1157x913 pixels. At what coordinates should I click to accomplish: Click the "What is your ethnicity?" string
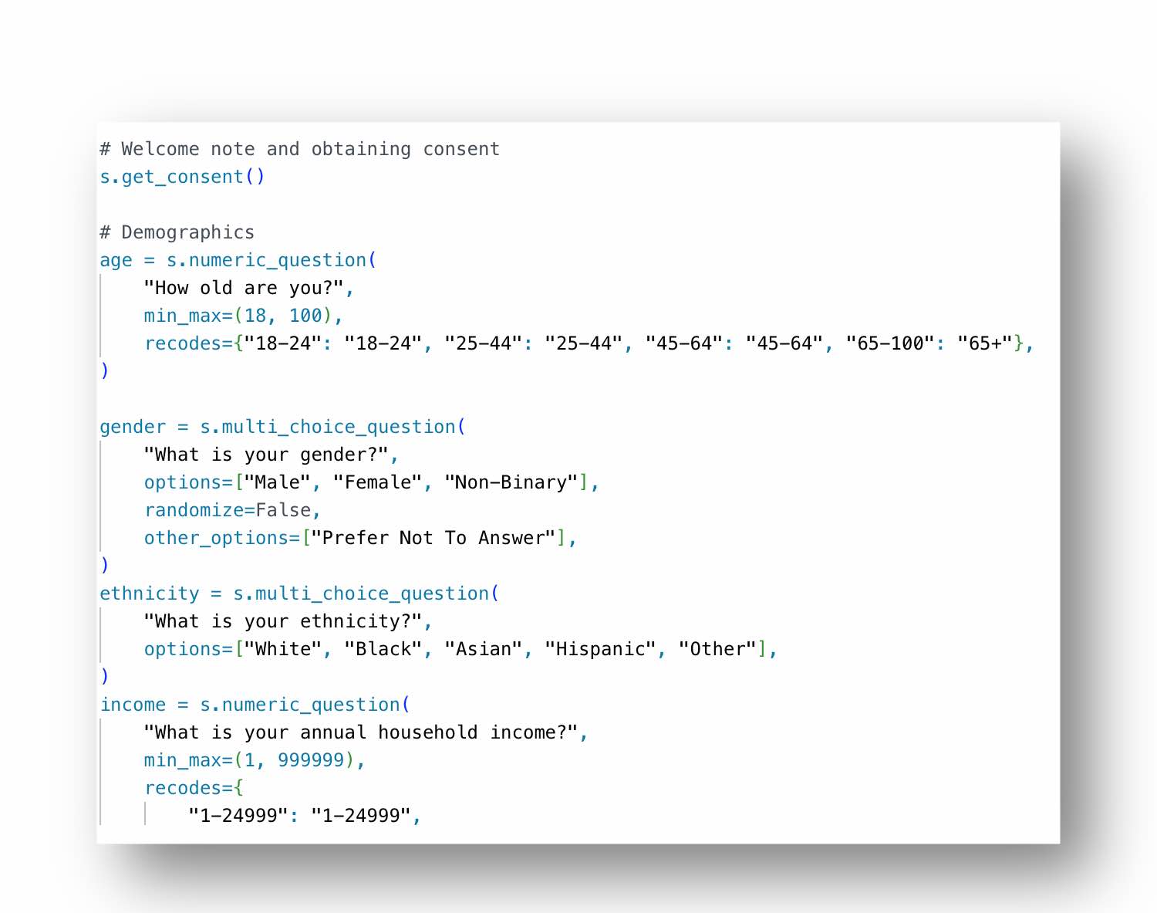[282, 621]
